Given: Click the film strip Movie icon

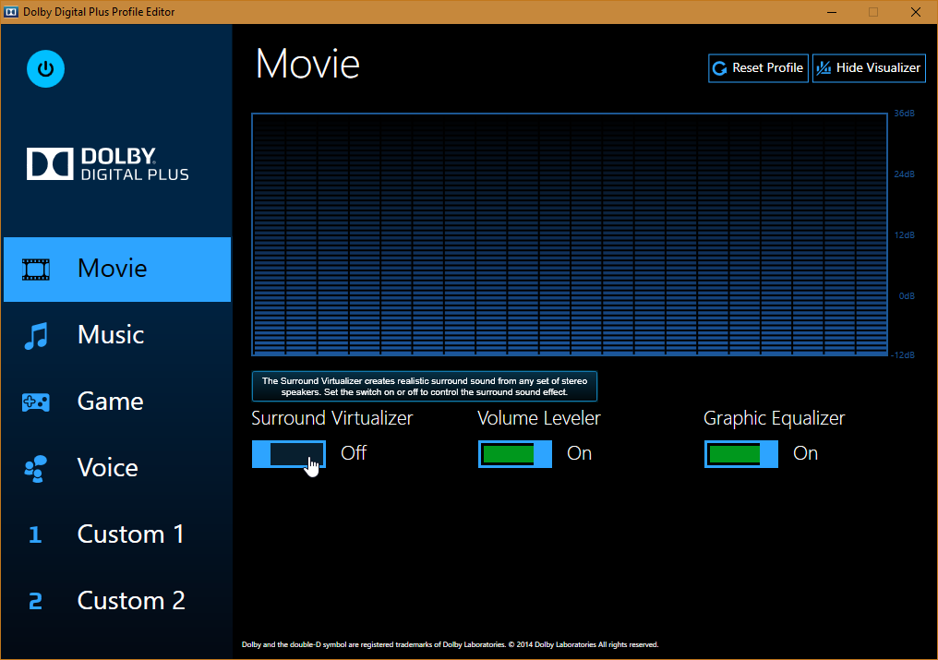Looking at the screenshot, I should (x=36, y=270).
